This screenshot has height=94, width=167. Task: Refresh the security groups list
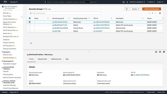point(127,9)
